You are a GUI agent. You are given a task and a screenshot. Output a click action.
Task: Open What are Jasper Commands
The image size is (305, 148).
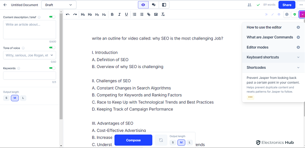point(273,37)
